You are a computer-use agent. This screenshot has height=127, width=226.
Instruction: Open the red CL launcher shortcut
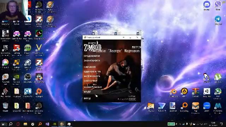[39, 35]
